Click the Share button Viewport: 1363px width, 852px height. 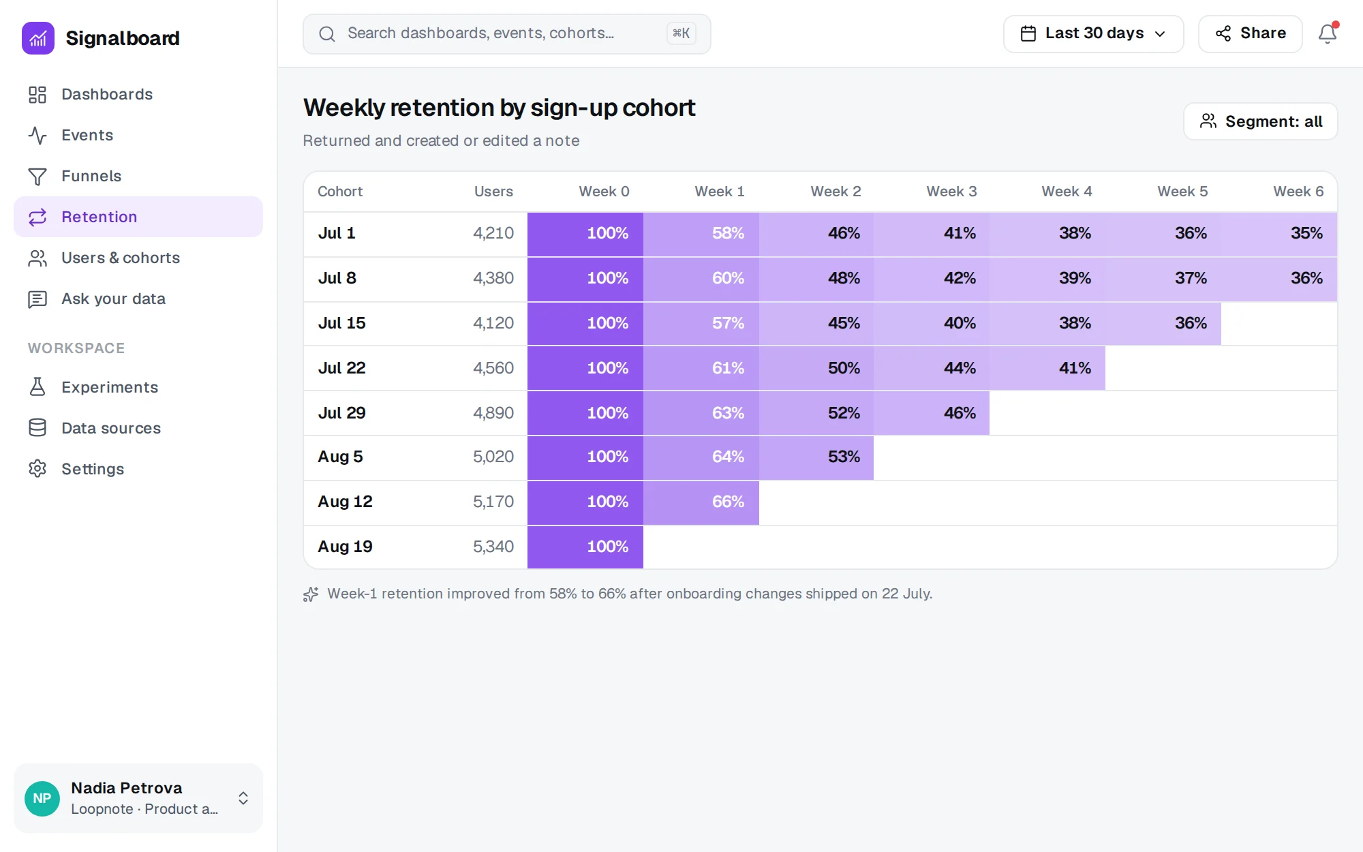(1250, 33)
